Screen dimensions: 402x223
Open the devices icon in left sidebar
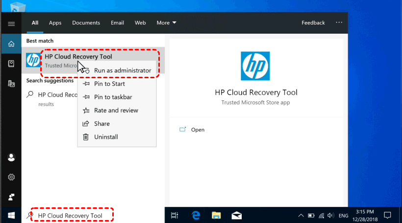11,84
